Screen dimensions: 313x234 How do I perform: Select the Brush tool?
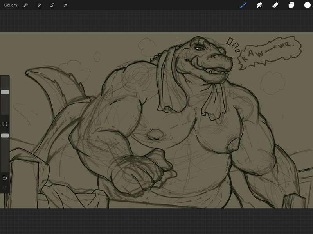(x=243, y=5)
